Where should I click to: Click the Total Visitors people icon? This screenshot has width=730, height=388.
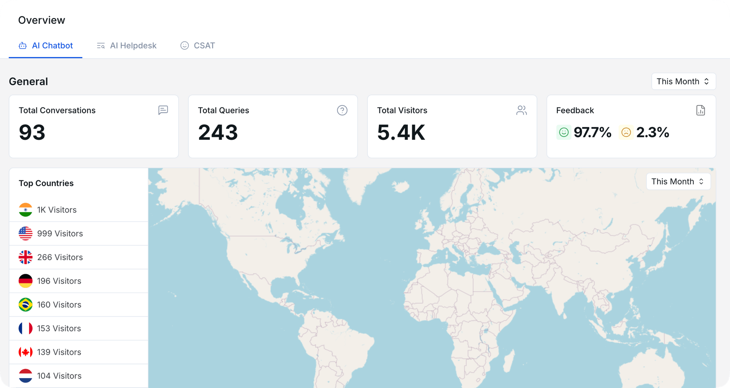coord(521,110)
